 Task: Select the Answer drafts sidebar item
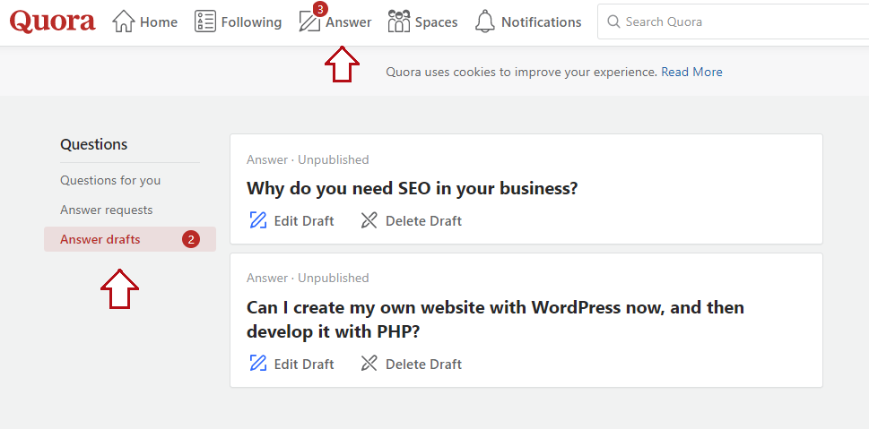click(x=100, y=239)
